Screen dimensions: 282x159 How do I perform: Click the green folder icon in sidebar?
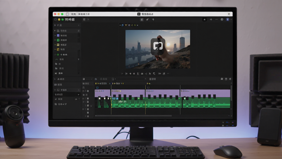pyautogui.click(x=58, y=40)
